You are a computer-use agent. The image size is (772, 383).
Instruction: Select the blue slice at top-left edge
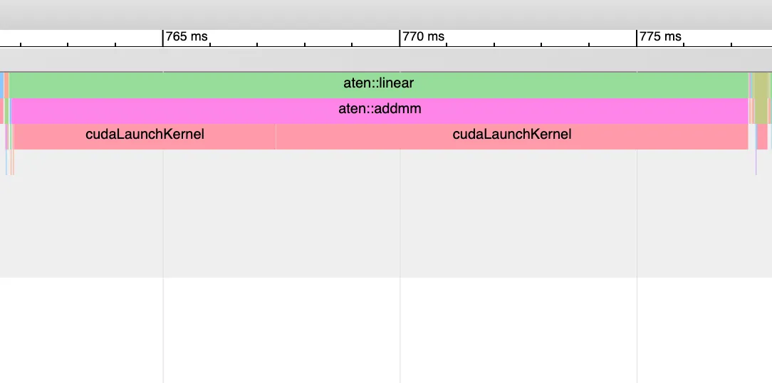pos(1,84)
